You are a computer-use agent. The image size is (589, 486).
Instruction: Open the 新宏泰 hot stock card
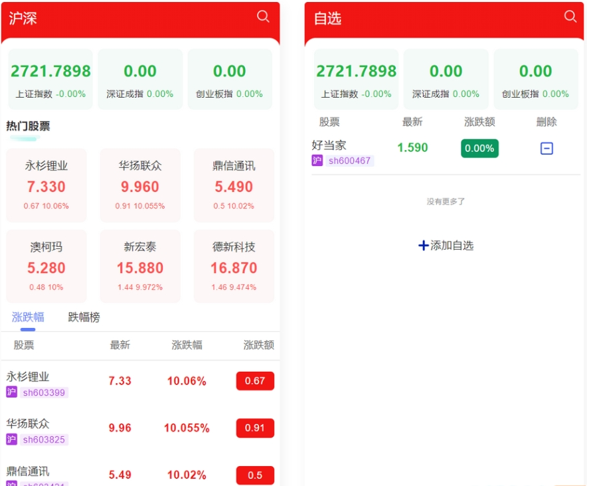tap(140, 264)
